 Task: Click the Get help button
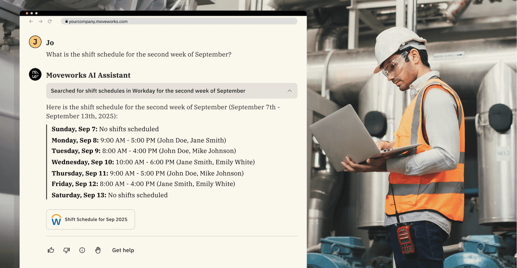tap(123, 250)
